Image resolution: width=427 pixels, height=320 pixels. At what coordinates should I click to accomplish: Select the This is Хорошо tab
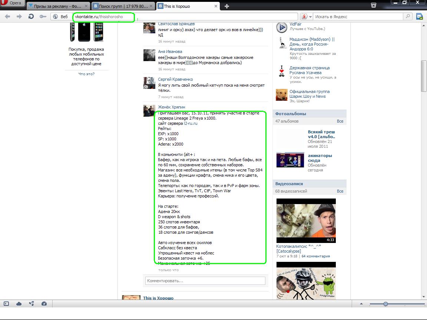pos(188,6)
